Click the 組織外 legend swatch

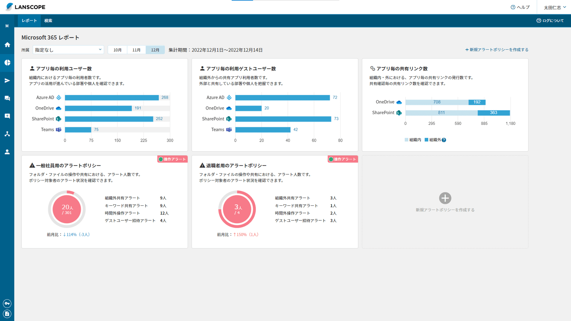tap(426, 140)
